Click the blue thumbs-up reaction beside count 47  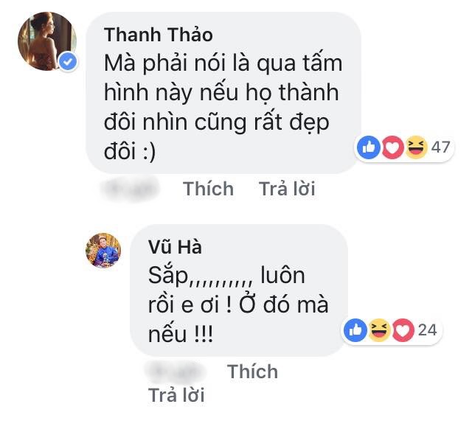click(x=369, y=147)
